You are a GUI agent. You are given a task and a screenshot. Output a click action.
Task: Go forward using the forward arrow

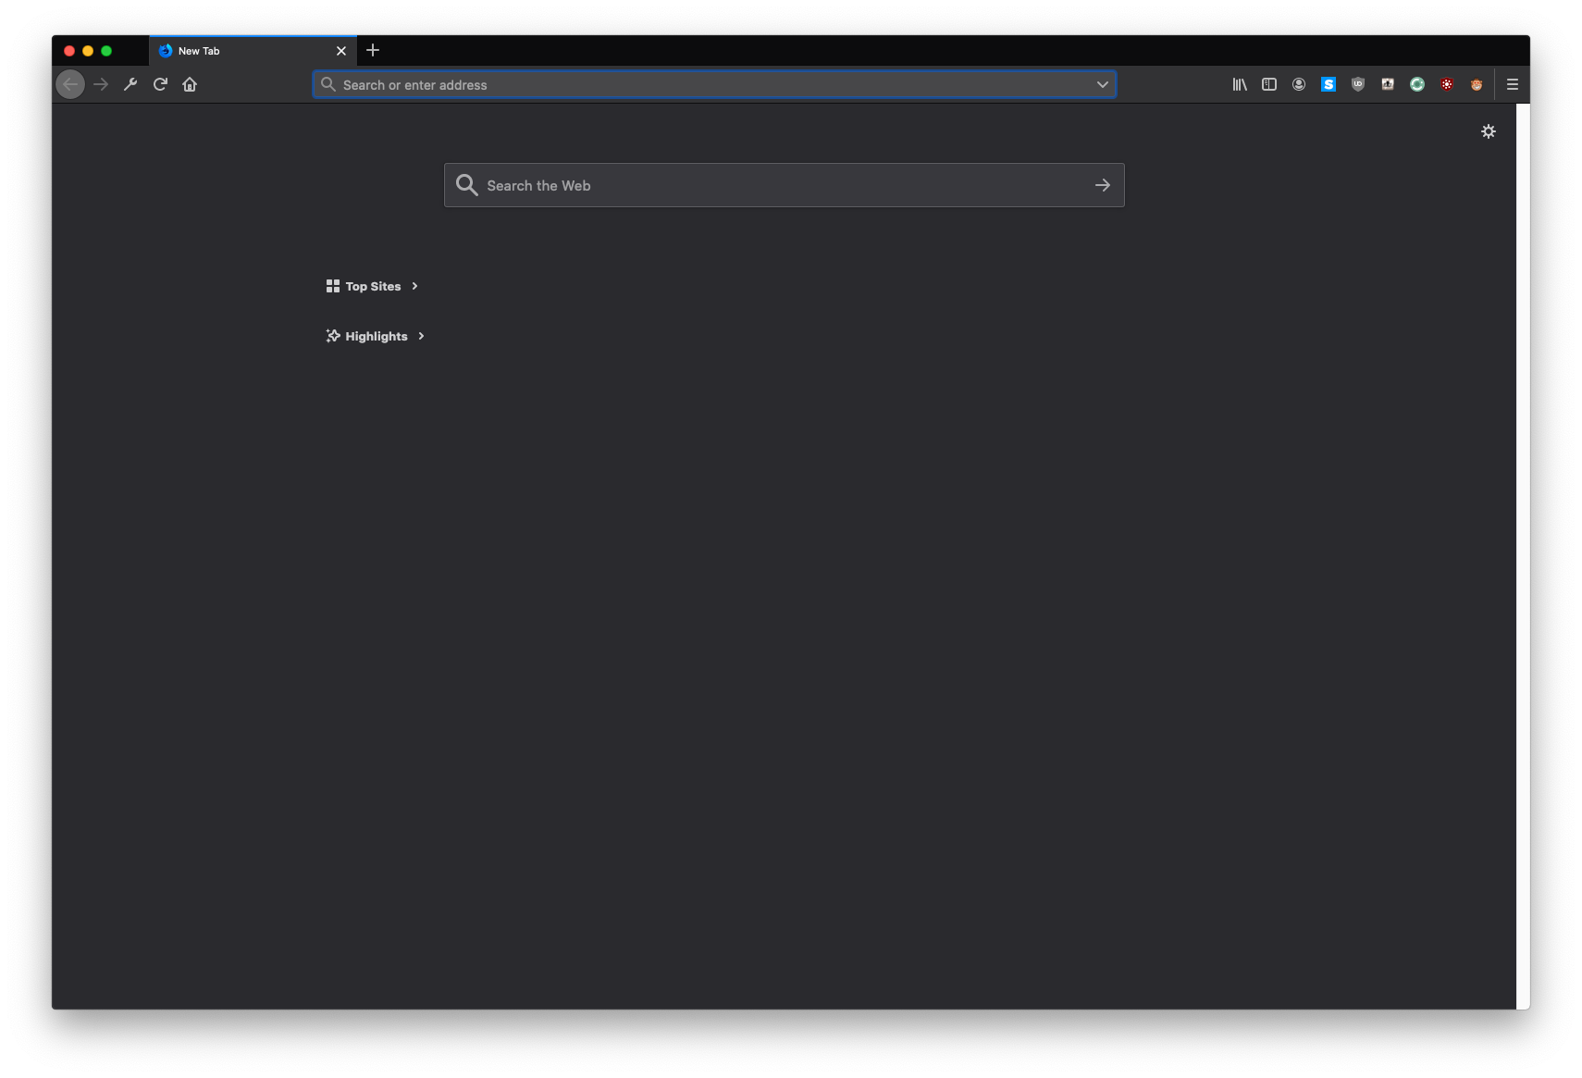click(x=101, y=84)
